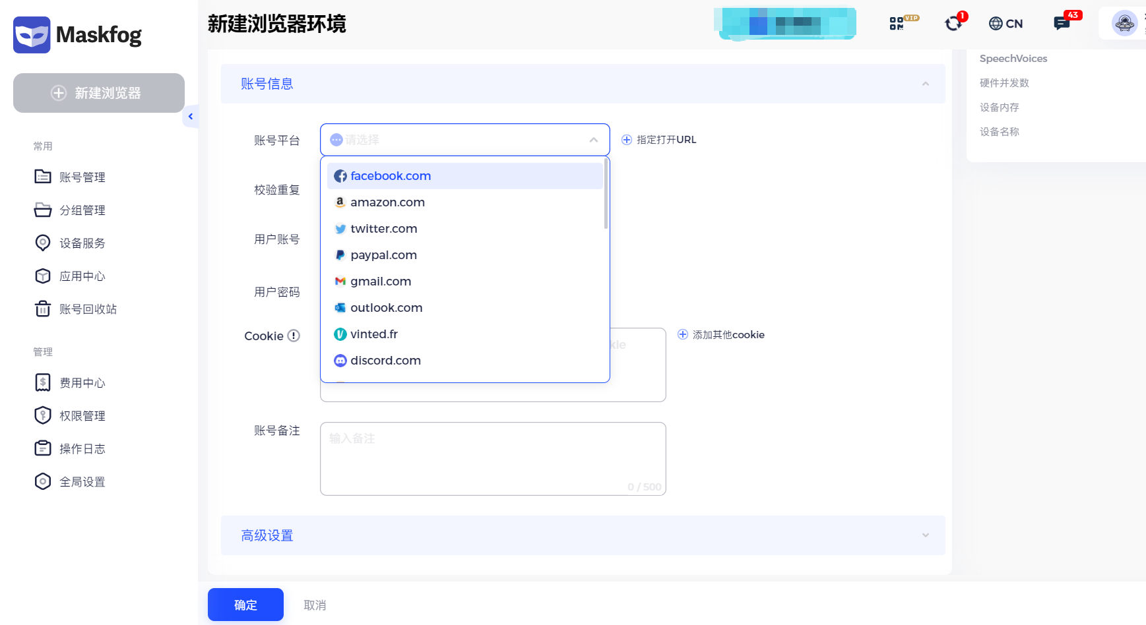Go to 应用中心 in the sidebar
The width and height of the screenshot is (1146, 625).
[82, 276]
